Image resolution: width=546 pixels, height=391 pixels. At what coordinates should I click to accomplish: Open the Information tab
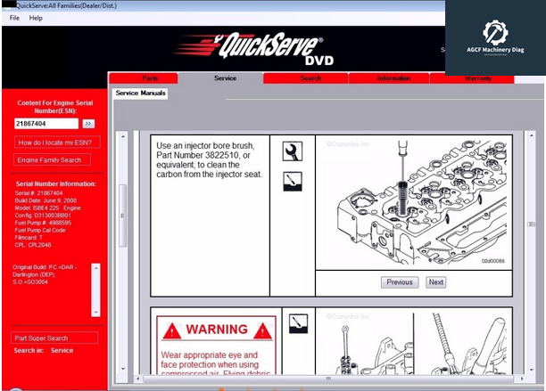393,78
